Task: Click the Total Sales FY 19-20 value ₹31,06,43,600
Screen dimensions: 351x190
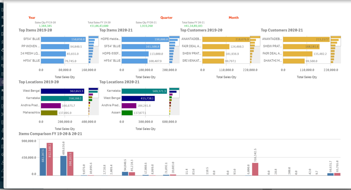Action: (x=99, y=26)
